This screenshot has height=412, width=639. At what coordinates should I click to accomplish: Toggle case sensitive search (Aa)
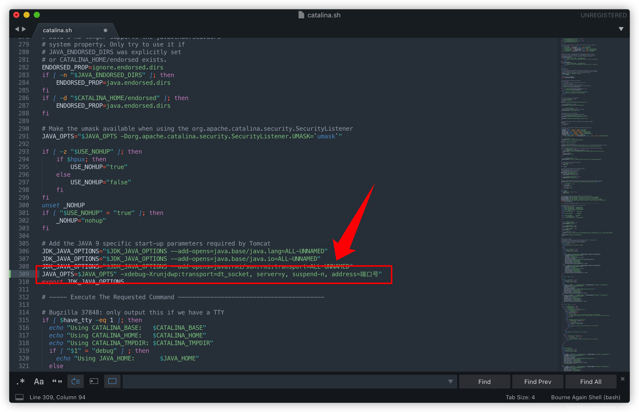coord(39,382)
